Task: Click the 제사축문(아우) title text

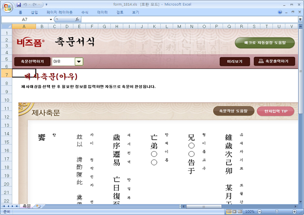Action: pos(51,76)
